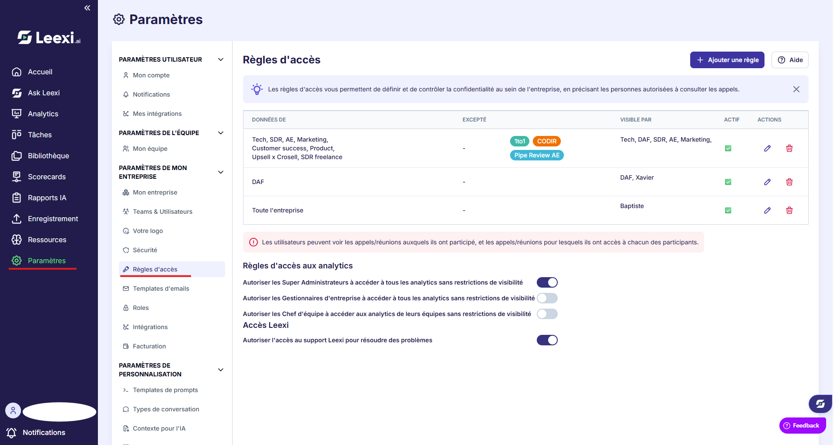Image resolution: width=834 pixels, height=445 pixels.
Task: Collapse Paramètres de mon entreprise section
Action: tap(221, 172)
